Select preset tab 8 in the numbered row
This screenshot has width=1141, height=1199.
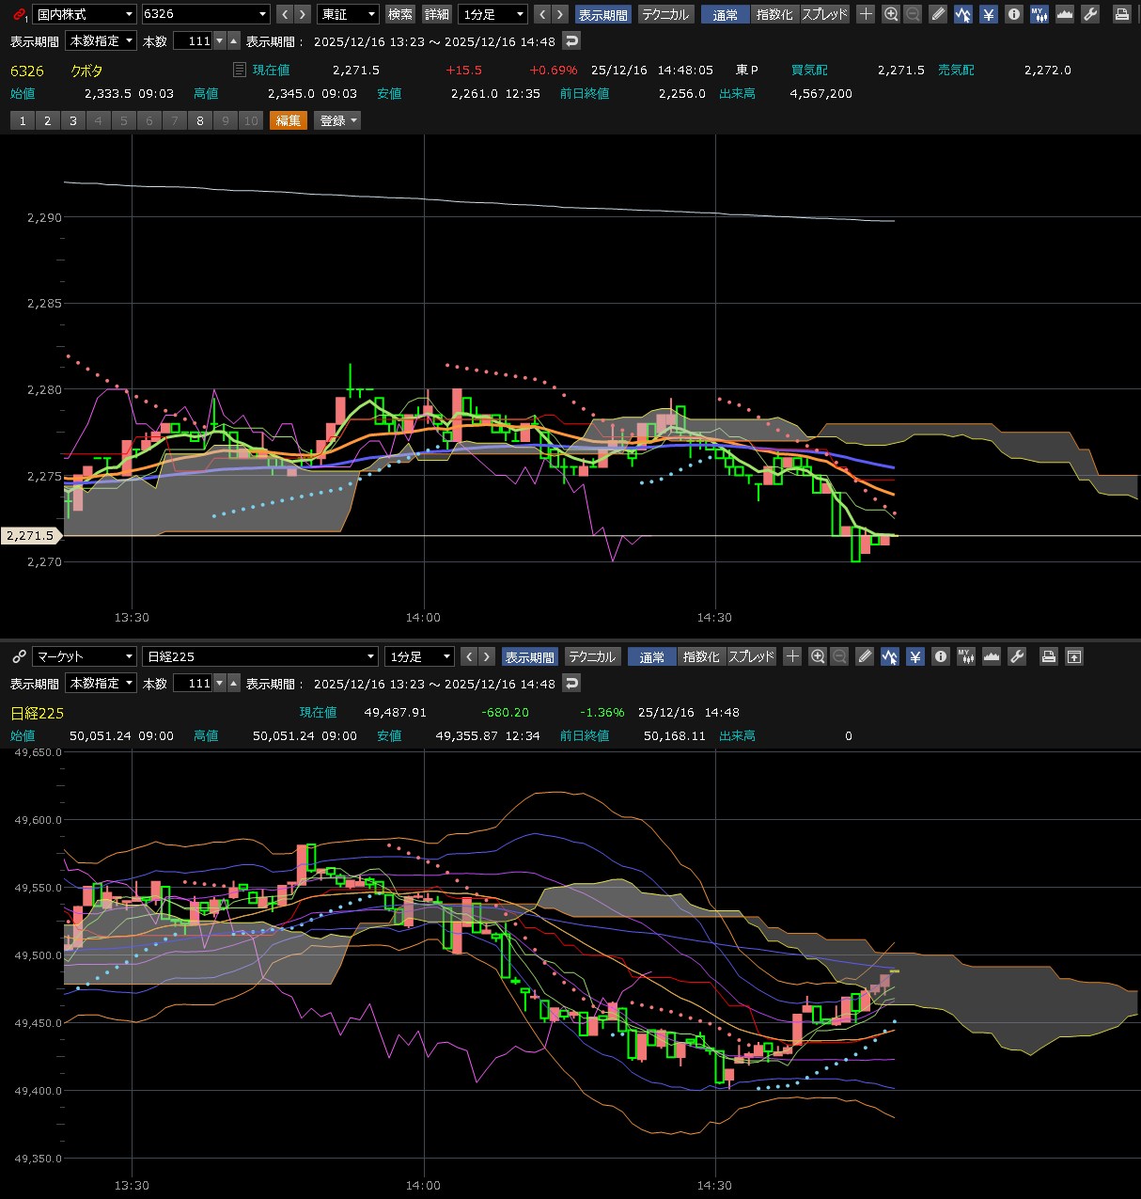tap(199, 120)
